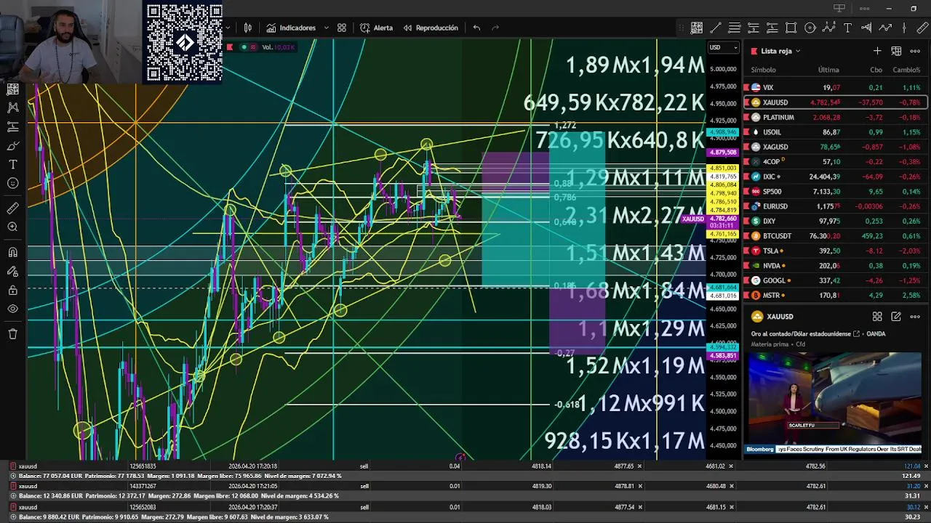Open the Oro al contado symbol external link
Image resolution: width=931 pixels, height=523 pixels.
click(x=857, y=334)
